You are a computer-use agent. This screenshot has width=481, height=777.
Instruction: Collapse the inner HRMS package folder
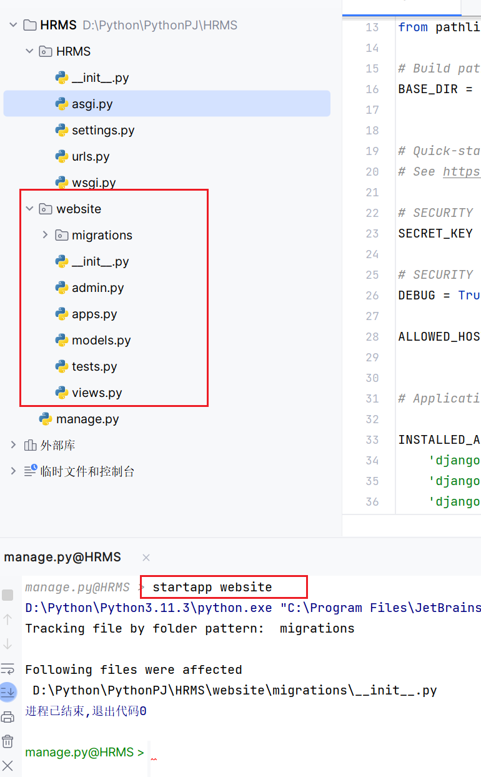(29, 51)
